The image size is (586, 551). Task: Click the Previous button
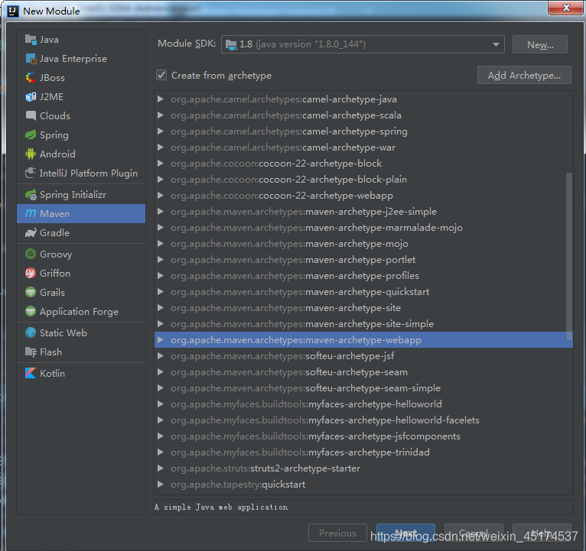pyautogui.click(x=337, y=533)
